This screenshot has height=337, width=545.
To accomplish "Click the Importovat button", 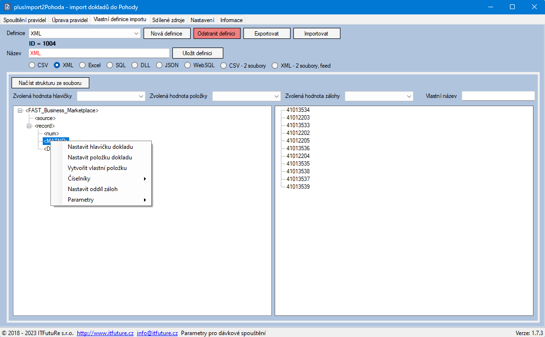I will coord(317,33).
